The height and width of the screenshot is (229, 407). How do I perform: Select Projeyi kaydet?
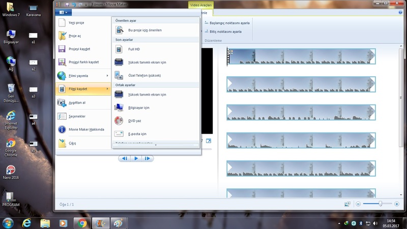coord(83,49)
